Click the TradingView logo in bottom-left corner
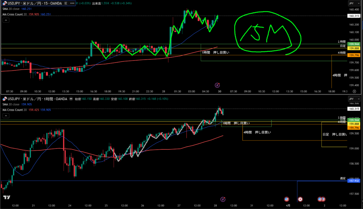 click(x=6, y=197)
